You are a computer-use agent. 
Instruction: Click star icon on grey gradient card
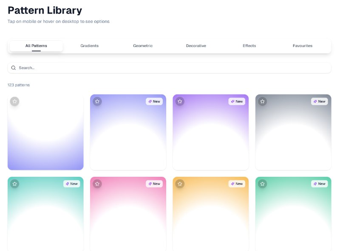263,101
